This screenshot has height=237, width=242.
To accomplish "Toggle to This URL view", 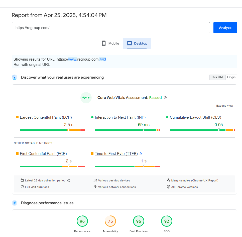I will pos(217,77).
